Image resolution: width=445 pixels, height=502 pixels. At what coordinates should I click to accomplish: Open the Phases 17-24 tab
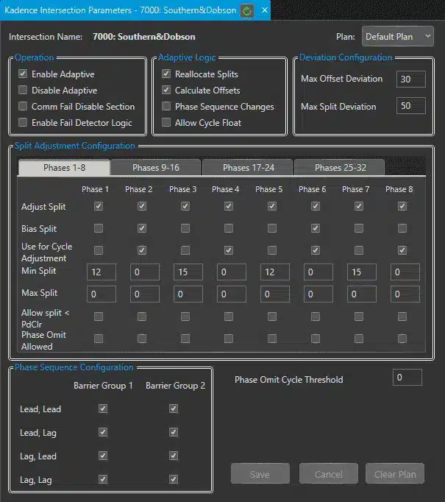tap(248, 168)
